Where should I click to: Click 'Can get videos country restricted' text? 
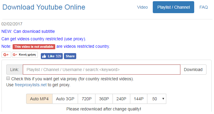[44, 39]
